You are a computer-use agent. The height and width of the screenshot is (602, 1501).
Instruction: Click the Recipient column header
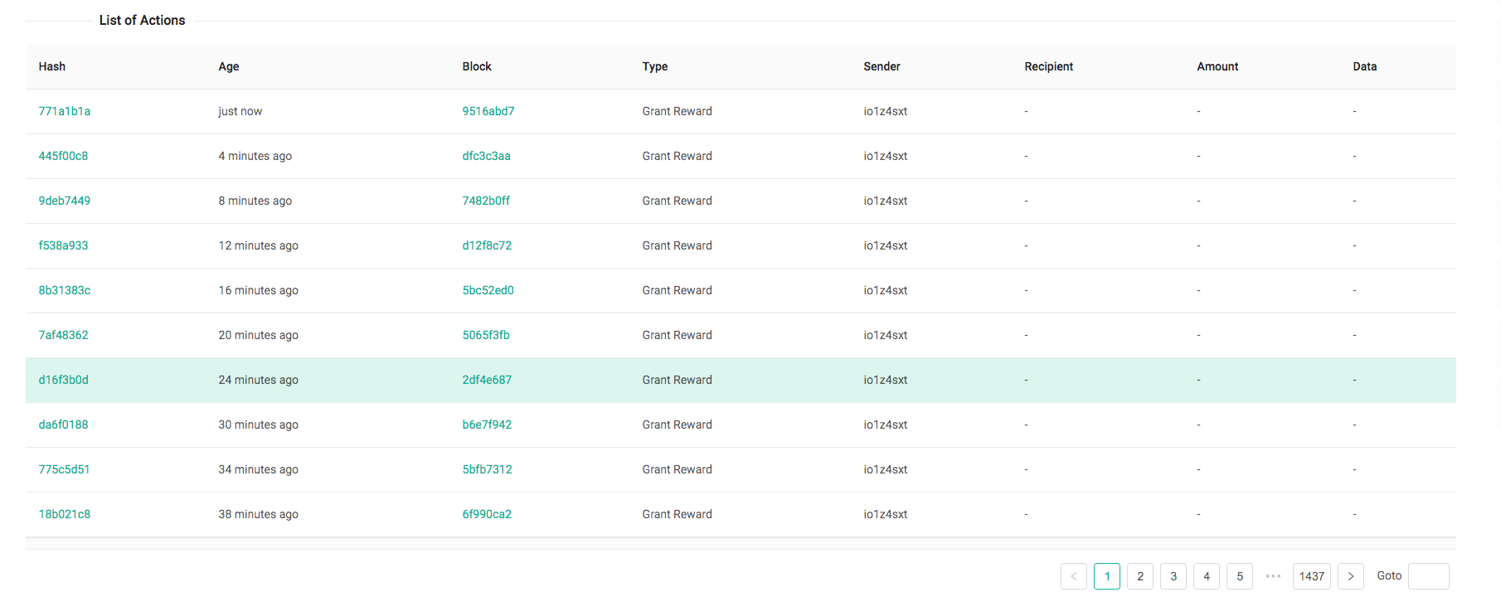click(x=1049, y=66)
